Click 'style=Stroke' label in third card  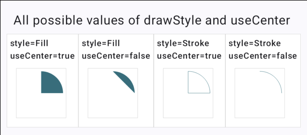click(183, 44)
